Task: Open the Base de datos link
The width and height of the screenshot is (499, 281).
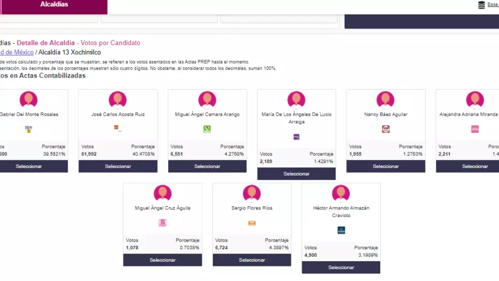Action: [493, 4]
